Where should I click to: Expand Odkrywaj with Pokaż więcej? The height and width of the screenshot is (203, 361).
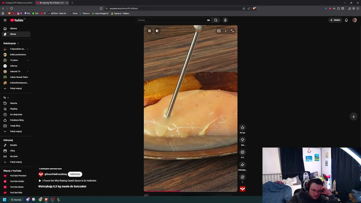pyautogui.click(x=16, y=162)
